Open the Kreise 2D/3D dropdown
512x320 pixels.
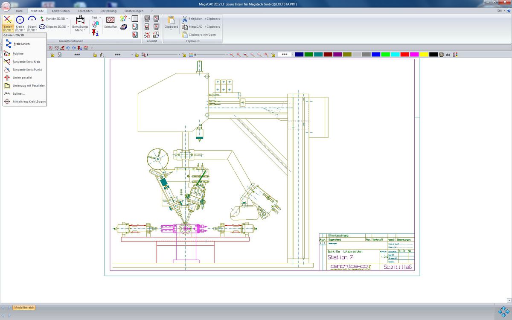20,23
